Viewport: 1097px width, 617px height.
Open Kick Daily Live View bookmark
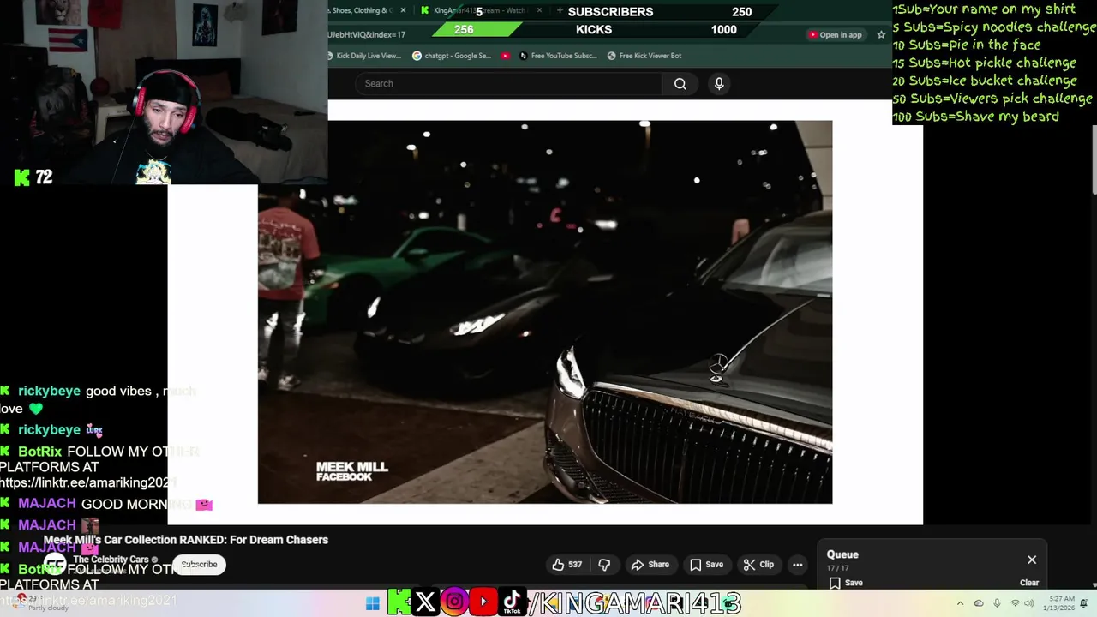pos(364,56)
